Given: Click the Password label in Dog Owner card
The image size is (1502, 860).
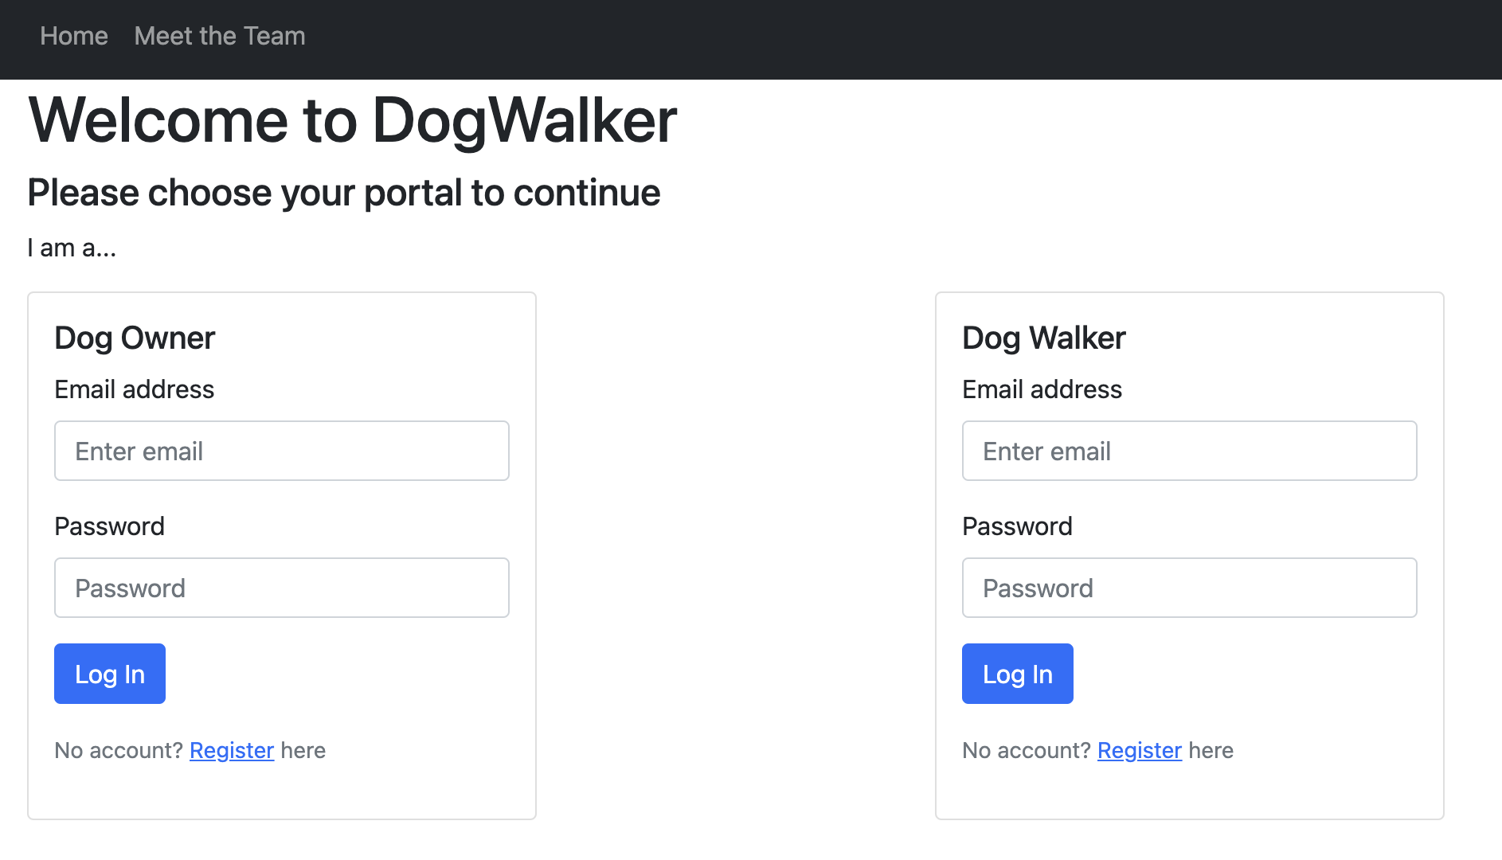Looking at the screenshot, I should point(110,526).
